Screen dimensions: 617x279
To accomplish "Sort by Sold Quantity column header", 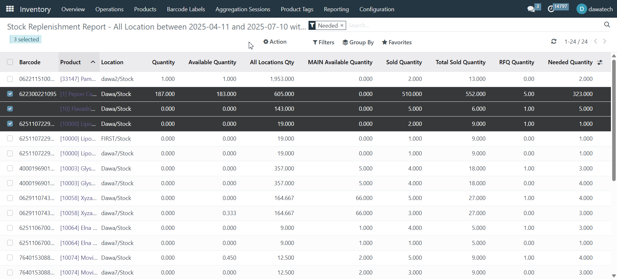I will pyautogui.click(x=404, y=62).
